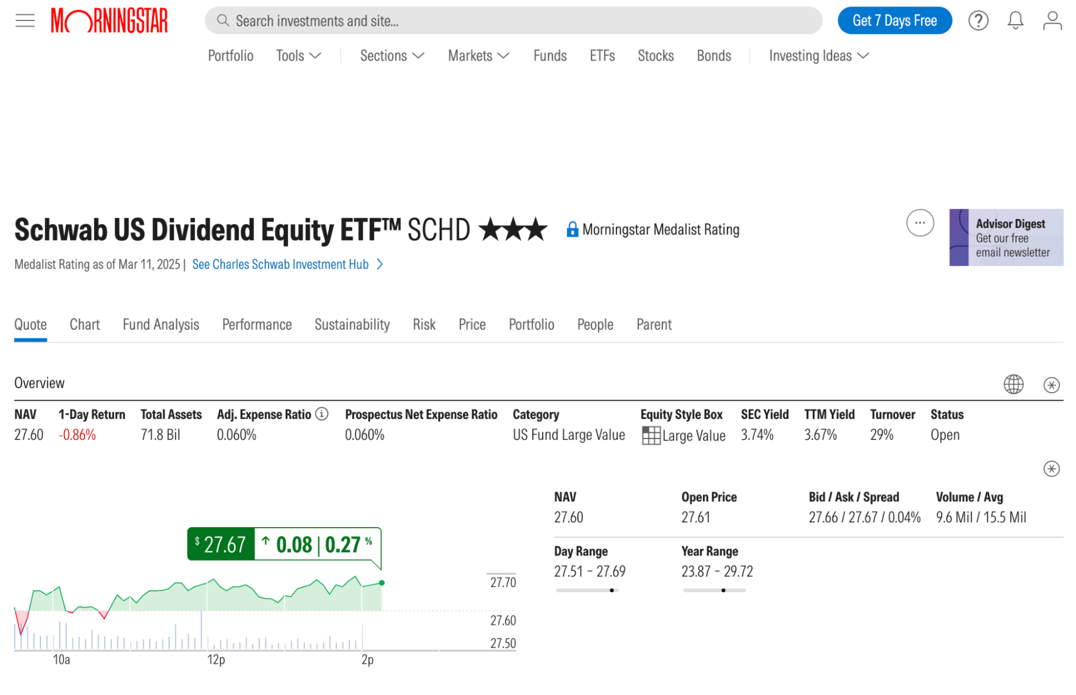Open ETFs in top navigation
Screen dimensions: 1076x695
click(602, 55)
